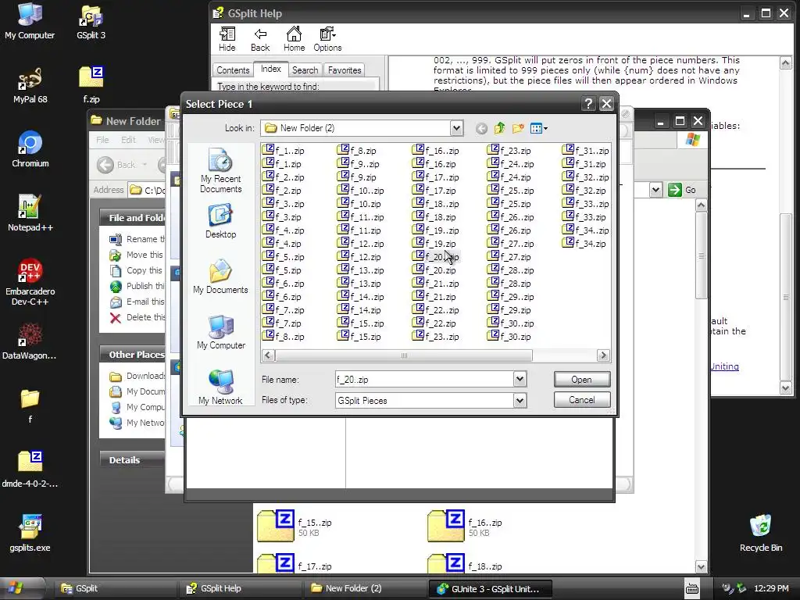
Task: Select f_16..zip in New Folder window
Action: tap(464, 526)
